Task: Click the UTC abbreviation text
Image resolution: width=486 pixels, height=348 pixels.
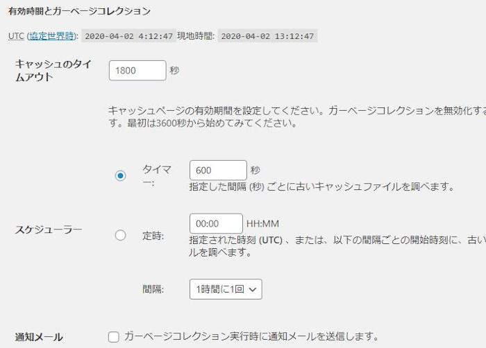Action: [16, 36]
